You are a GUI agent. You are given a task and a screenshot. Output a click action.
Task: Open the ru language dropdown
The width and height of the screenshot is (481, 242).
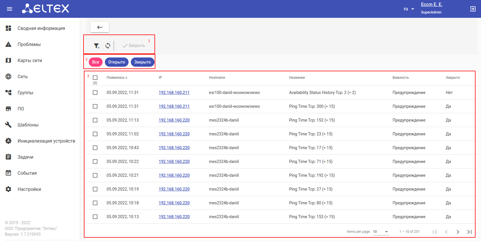pos(409,9)
